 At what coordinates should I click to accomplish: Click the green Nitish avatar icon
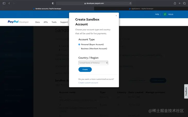tap(165, 14)
